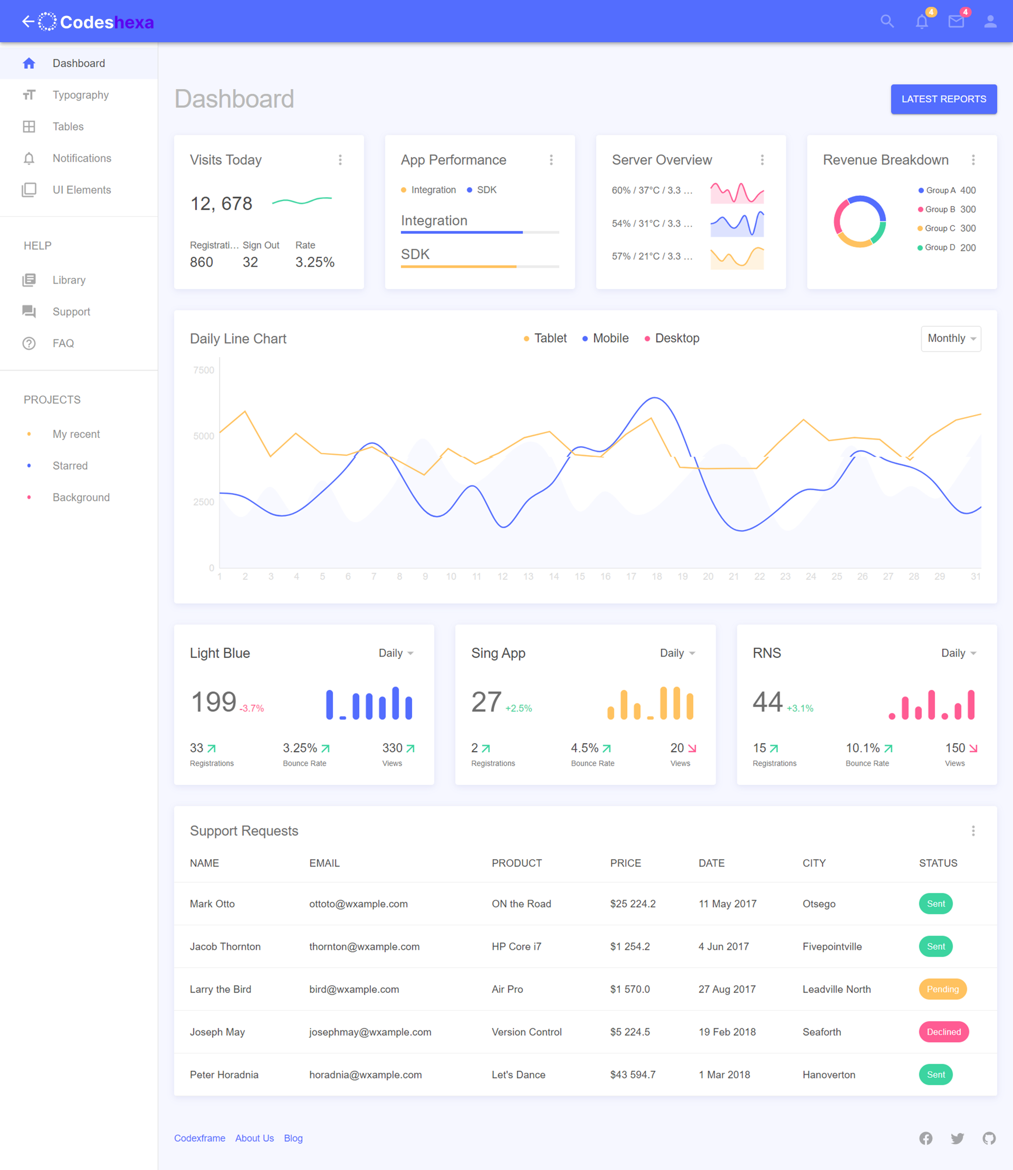1013x1170 pixels.
Task: Click the back arrow next to Codeshexa logo
Action: (x=29, y=21)
